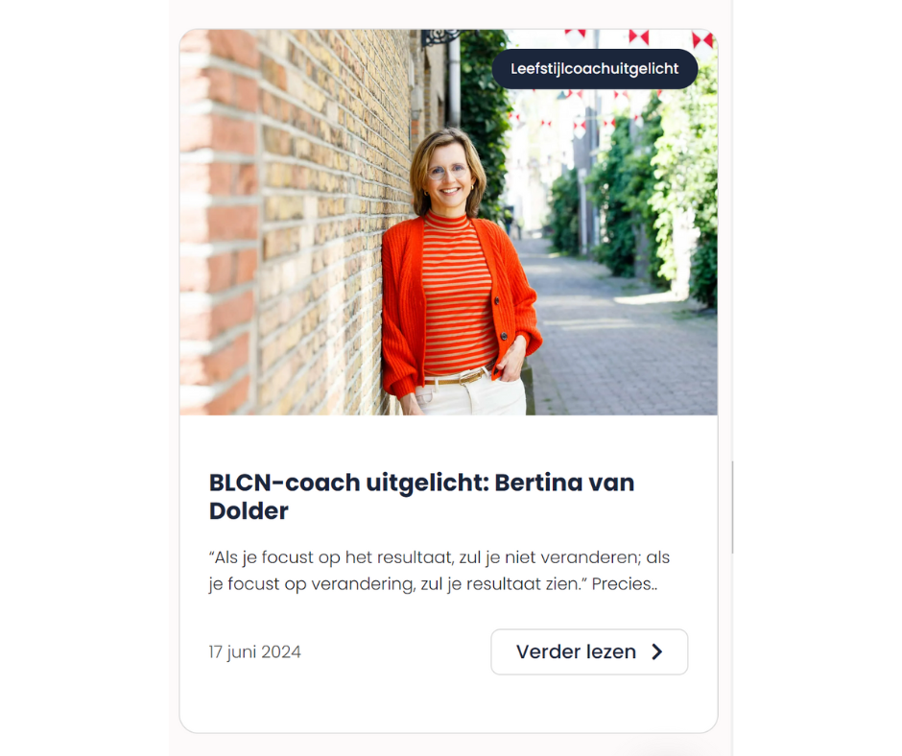Grab the vertical scrollbar thumb on the right
Screen dimensions: 902x756
point(732,507)
